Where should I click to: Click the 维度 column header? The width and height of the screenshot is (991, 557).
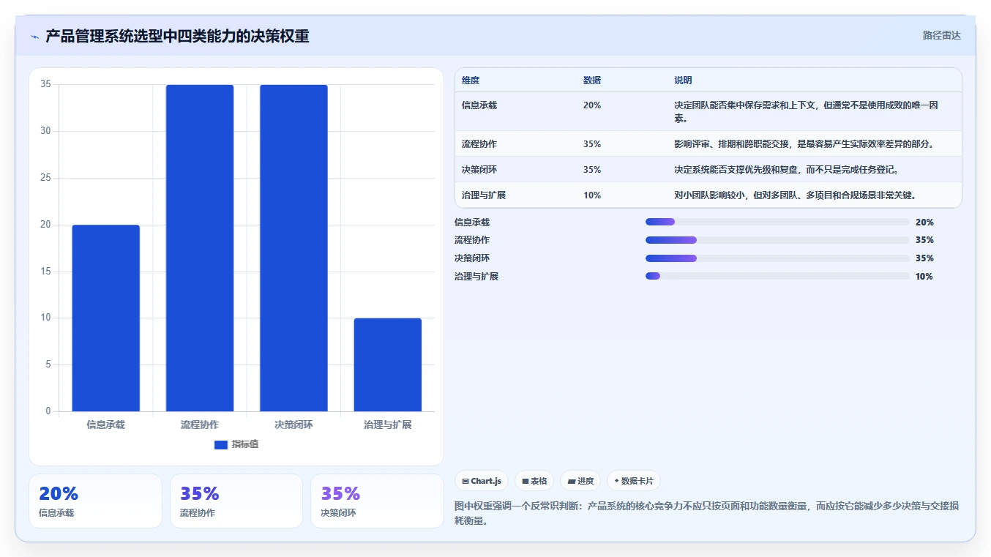(471, 81)
